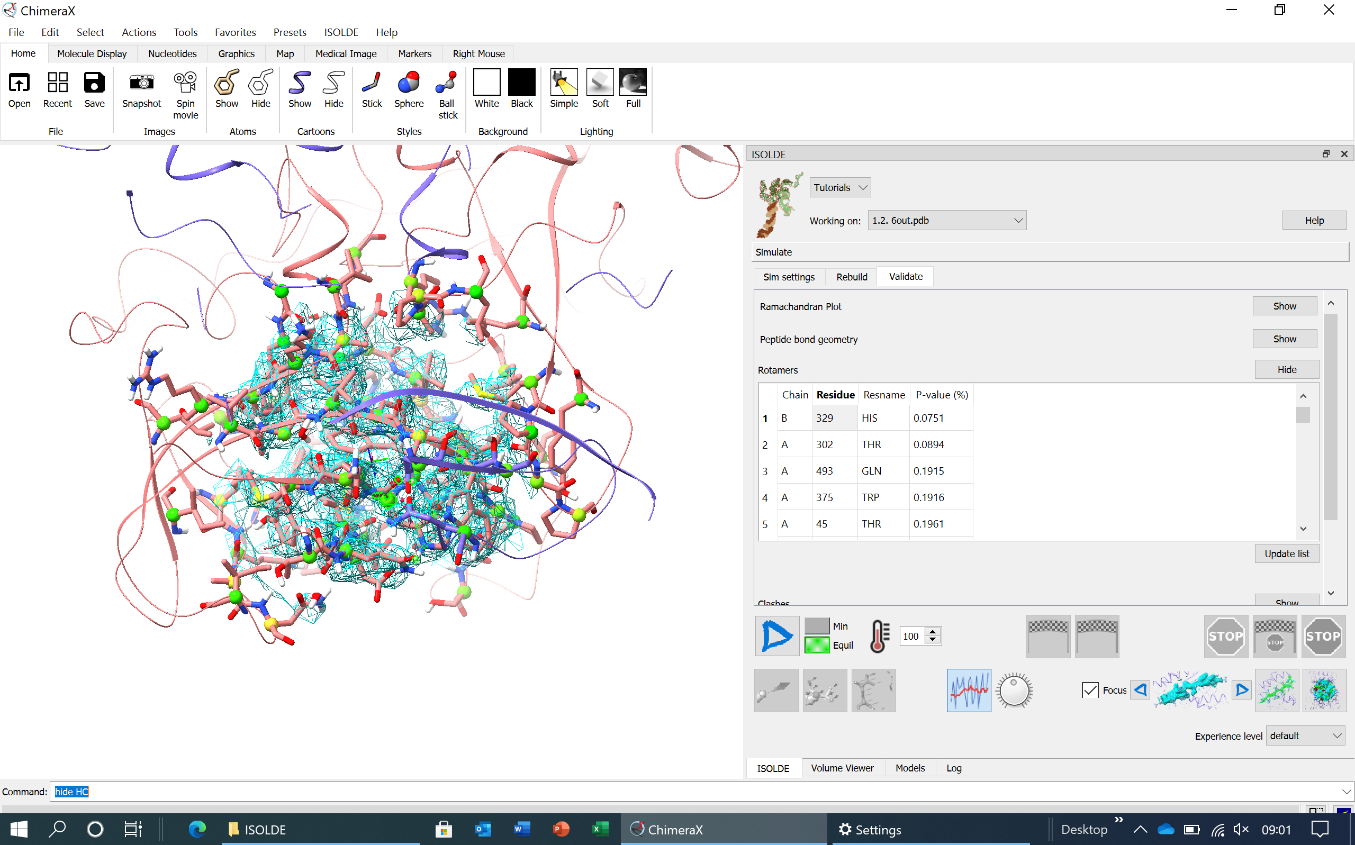Show the Ramachandran Plot
The image size is (1355, 845).
(1284, 306)
